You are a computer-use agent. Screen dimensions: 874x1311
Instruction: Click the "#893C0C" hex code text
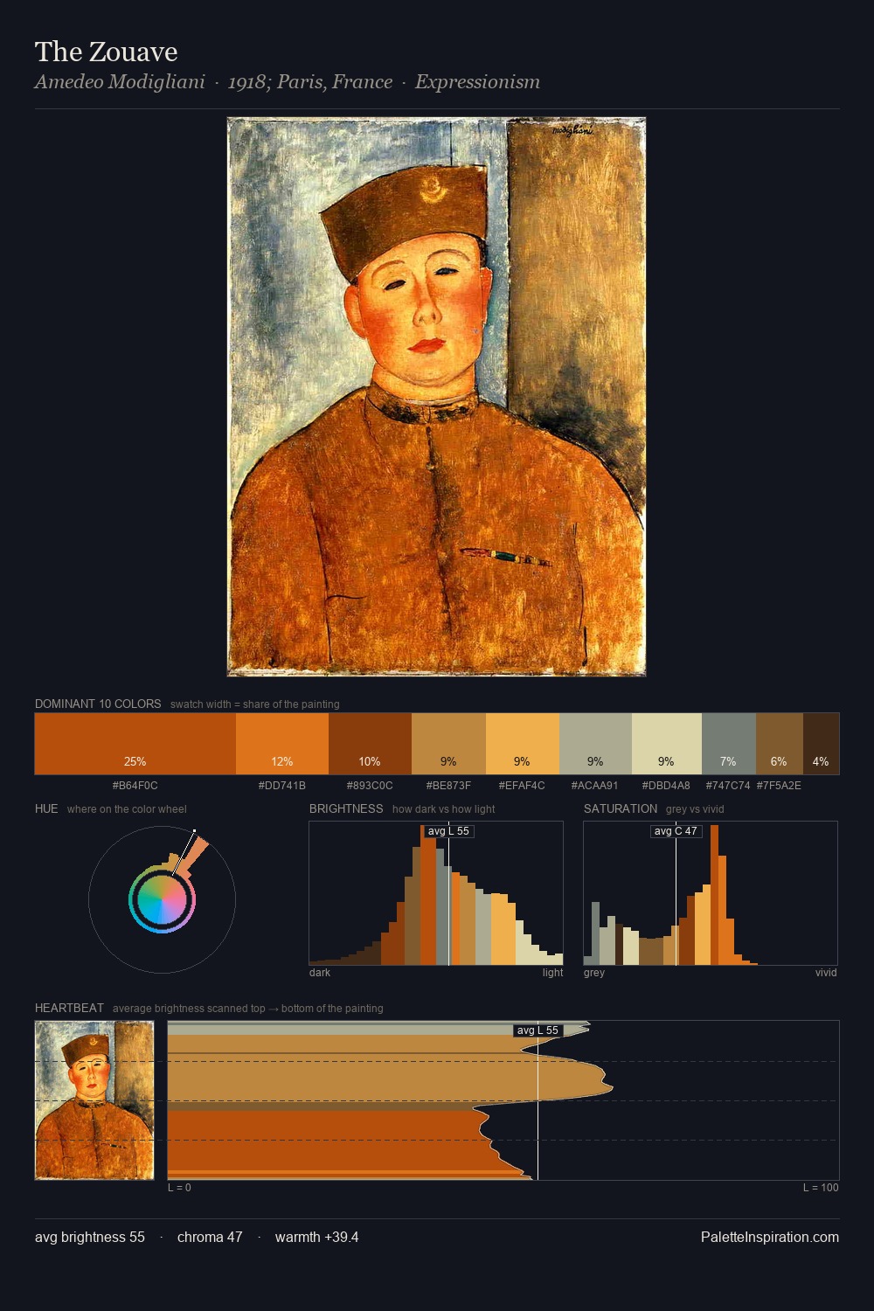tap(370, 786)
